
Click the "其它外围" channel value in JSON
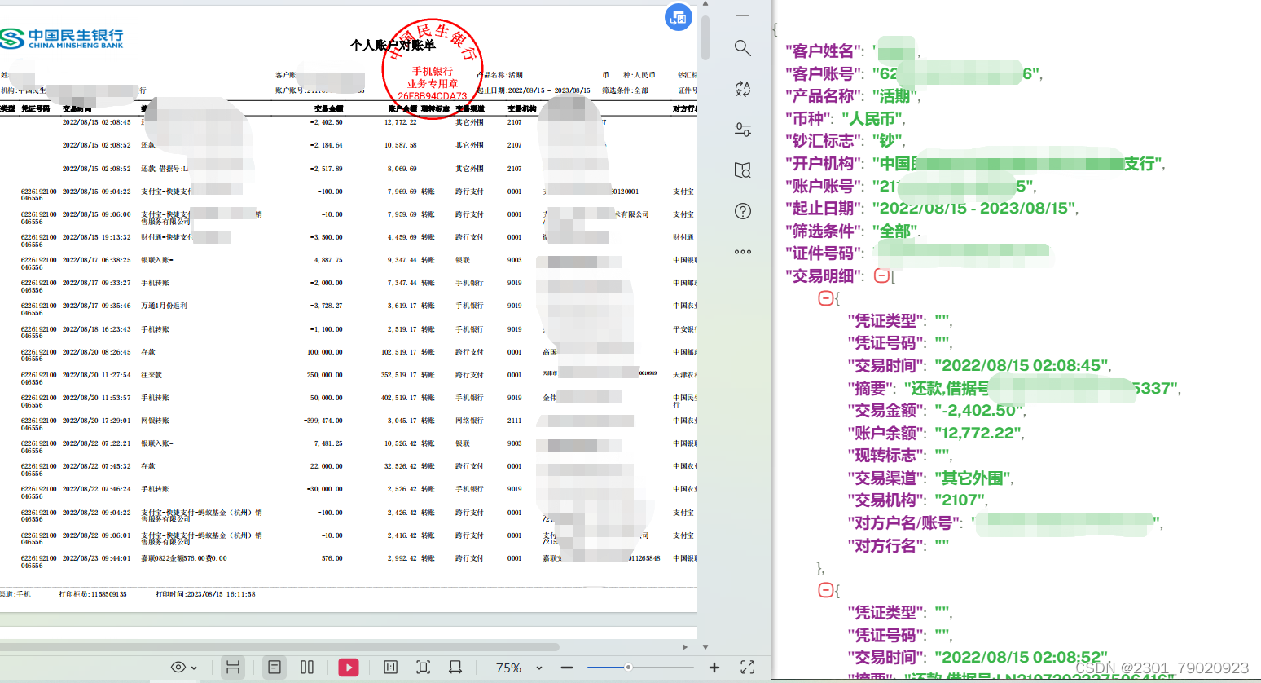point(972,478)
